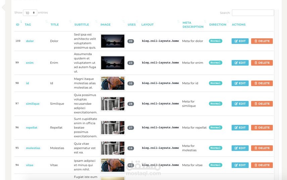Image resolution: width=287 pixels, height=180 pixels.
Task: Open the vitae row image thumbnail
Action: 112,165
